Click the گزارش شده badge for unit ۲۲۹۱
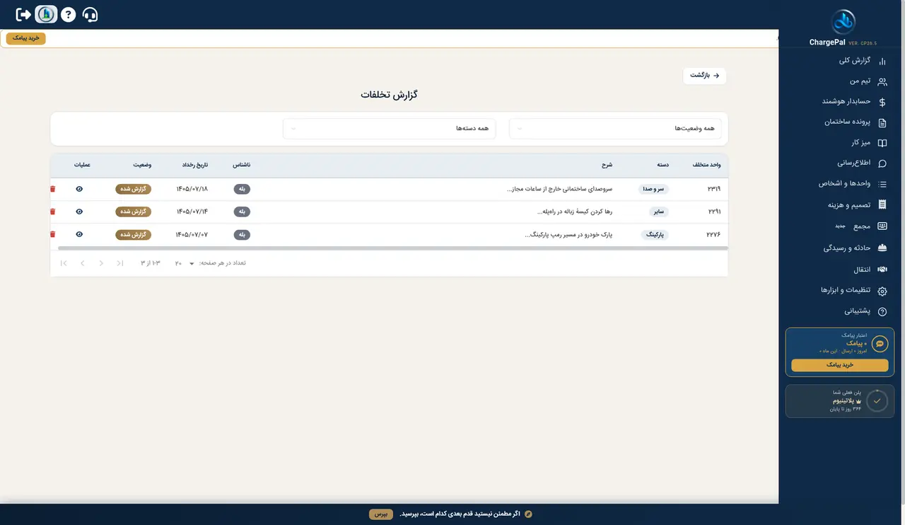This screenshot has width=905, height=525. point(133,212)
